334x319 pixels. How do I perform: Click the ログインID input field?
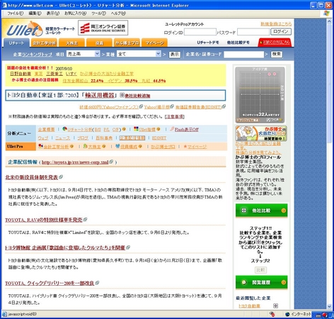coord(200,32)
